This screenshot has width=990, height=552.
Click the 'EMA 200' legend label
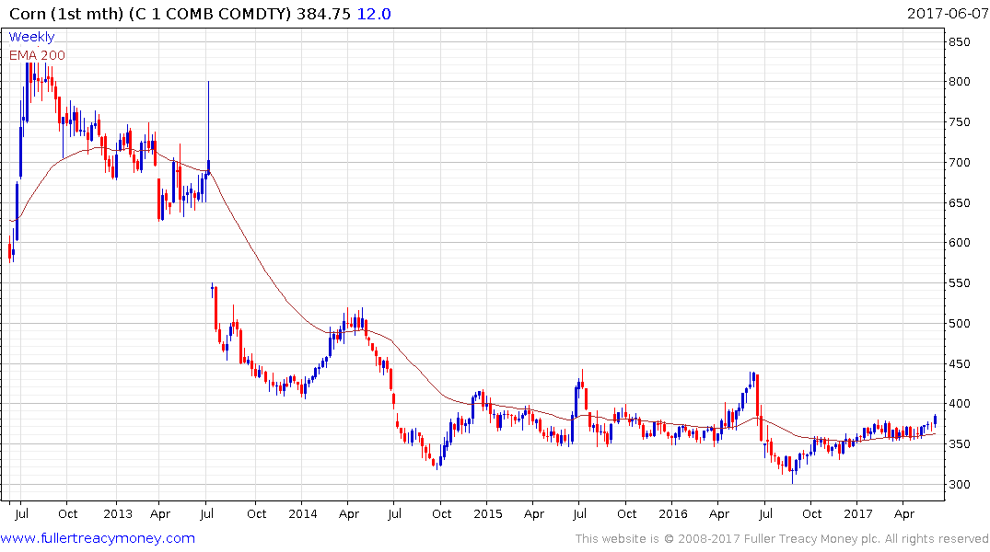coord(37,55)
